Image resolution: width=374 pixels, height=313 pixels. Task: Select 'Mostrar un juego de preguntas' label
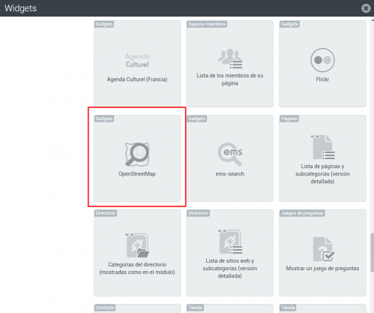click(322, 268)
